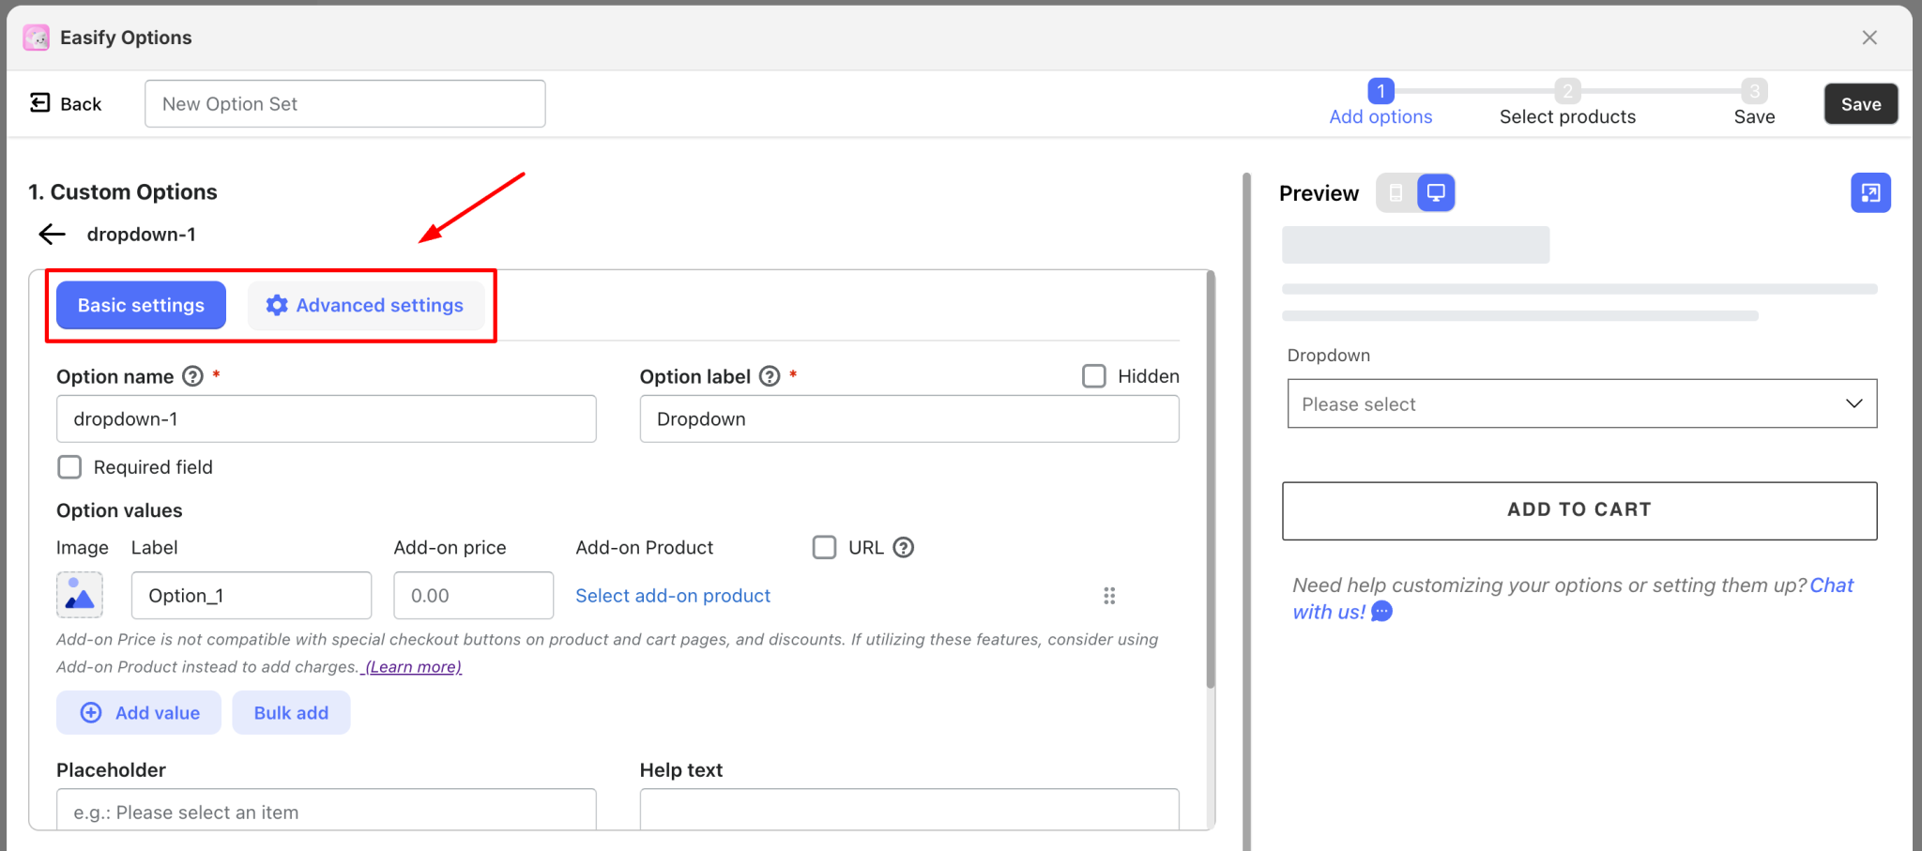Open the URL help tooltip
The height and width of the screenshot is (851, 1922).
point(903,547)
